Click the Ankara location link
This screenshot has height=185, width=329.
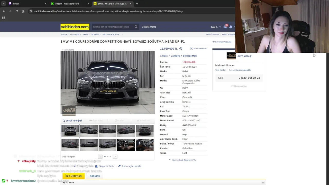pos(164,56)
